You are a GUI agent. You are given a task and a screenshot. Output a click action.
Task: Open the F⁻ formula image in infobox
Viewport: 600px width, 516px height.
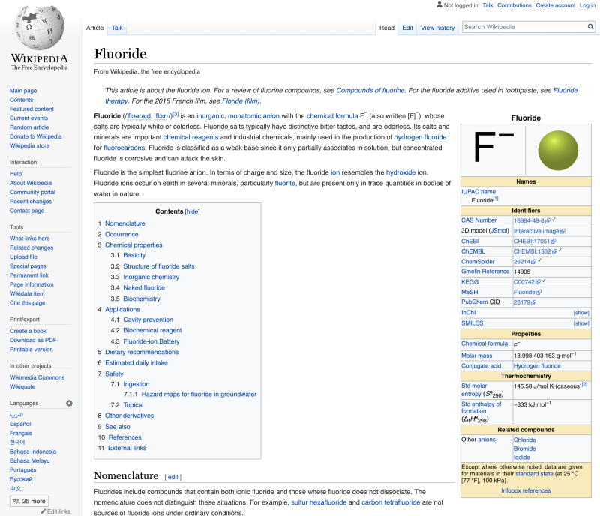[493, 147]
